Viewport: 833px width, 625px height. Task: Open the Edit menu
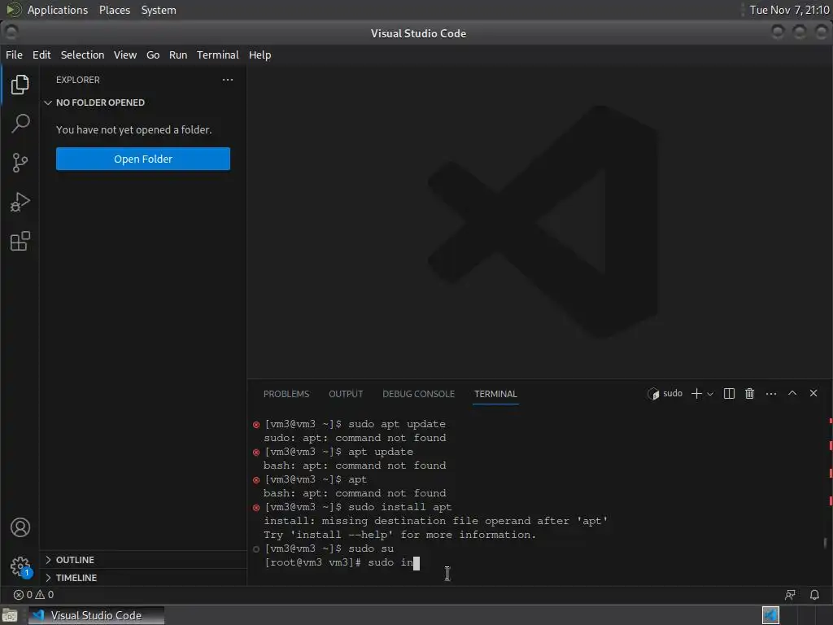41,55
